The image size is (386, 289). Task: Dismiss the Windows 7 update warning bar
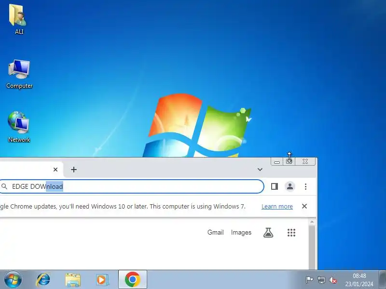pyautogui.click(x=304, y=206)
